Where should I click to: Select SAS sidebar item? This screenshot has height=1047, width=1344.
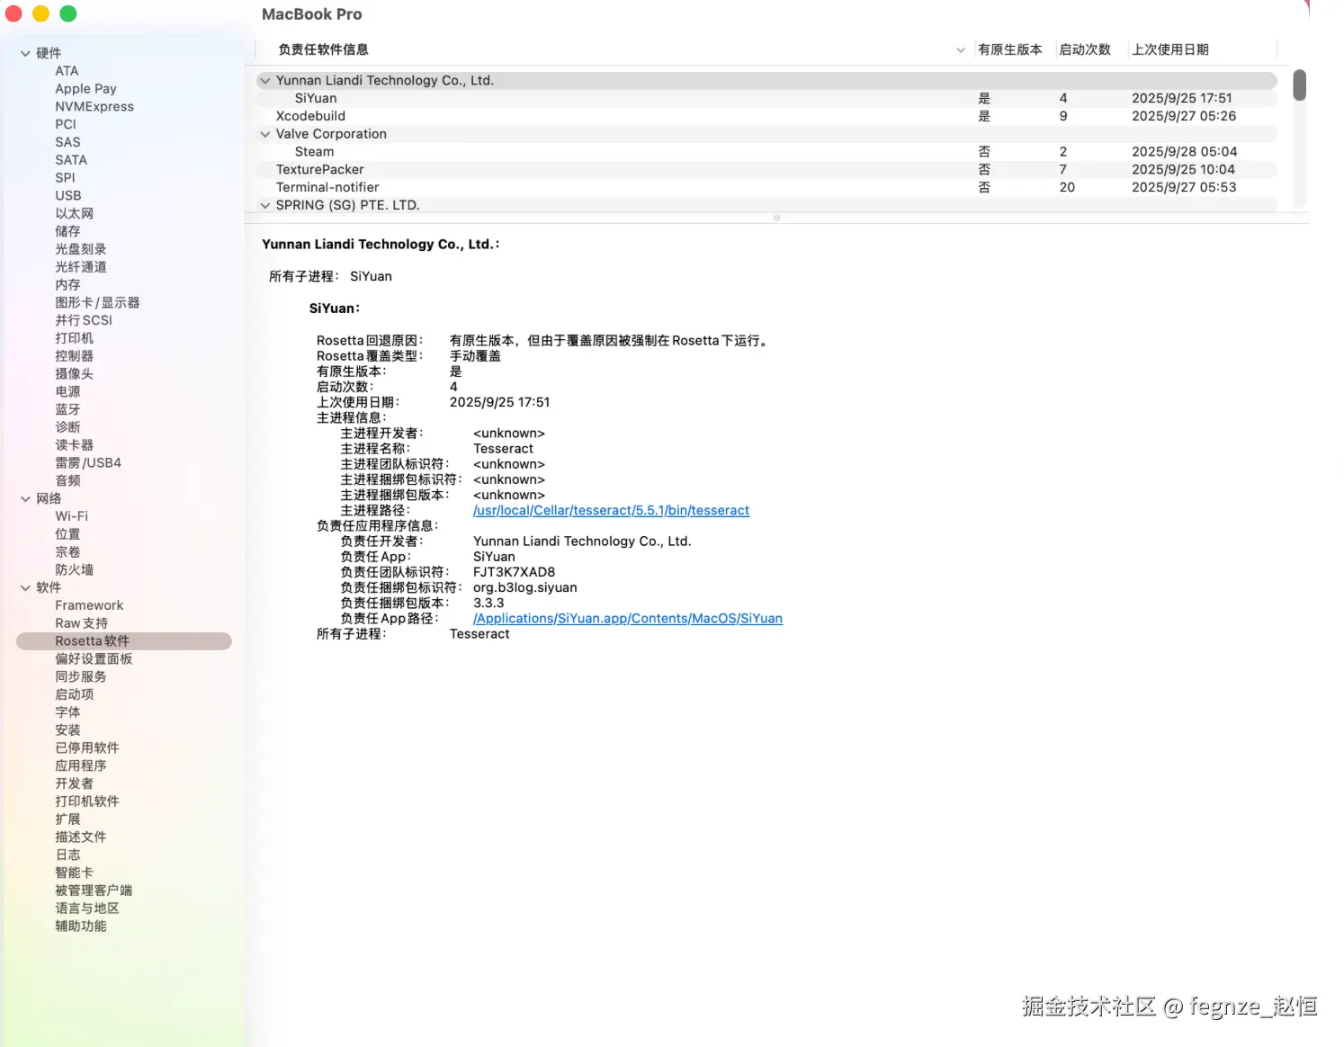(x=67, y=142)
